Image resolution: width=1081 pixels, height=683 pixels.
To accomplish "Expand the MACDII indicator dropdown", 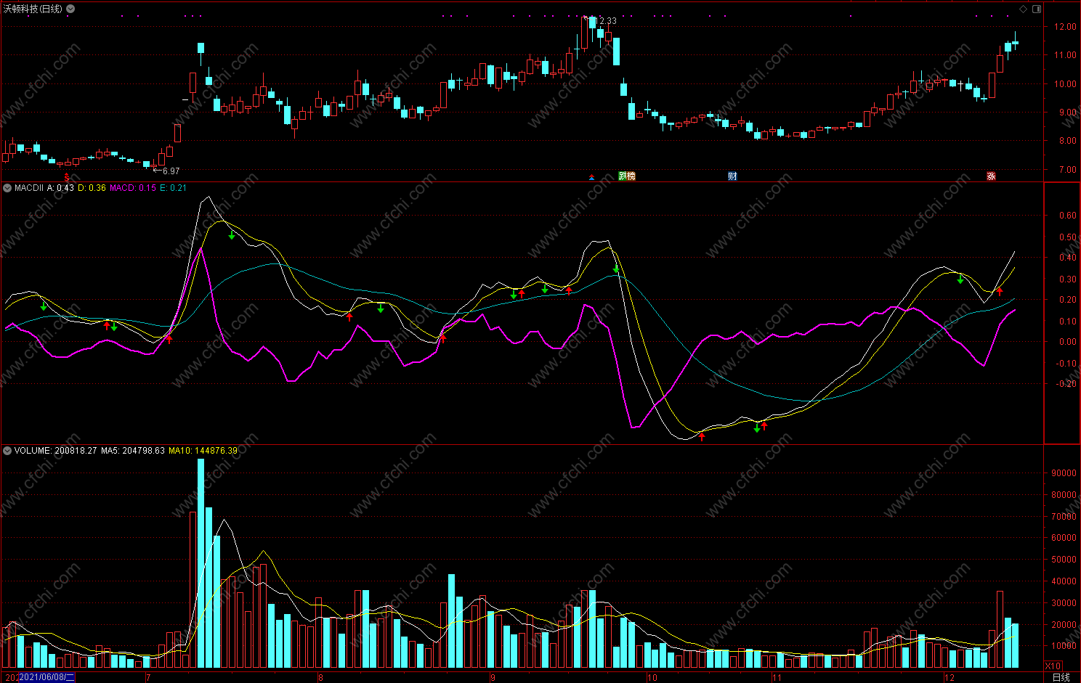I will pos(7,188).
